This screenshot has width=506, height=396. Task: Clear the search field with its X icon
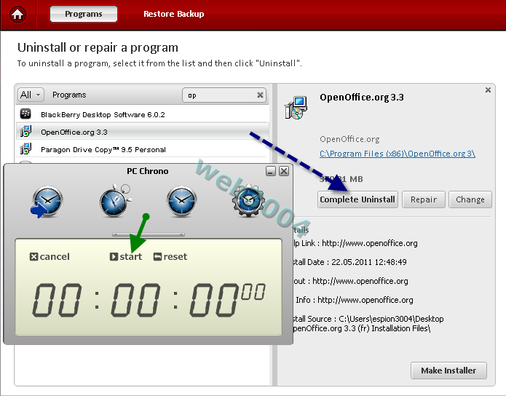pos(260,95)
